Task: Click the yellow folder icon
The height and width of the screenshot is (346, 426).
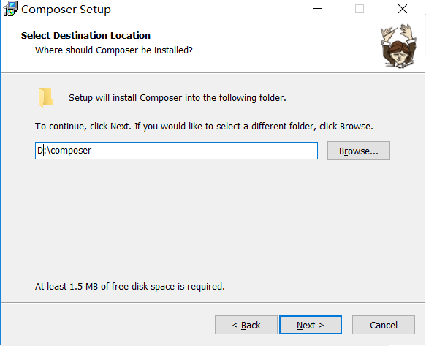Action: click(x=46, y=97)
